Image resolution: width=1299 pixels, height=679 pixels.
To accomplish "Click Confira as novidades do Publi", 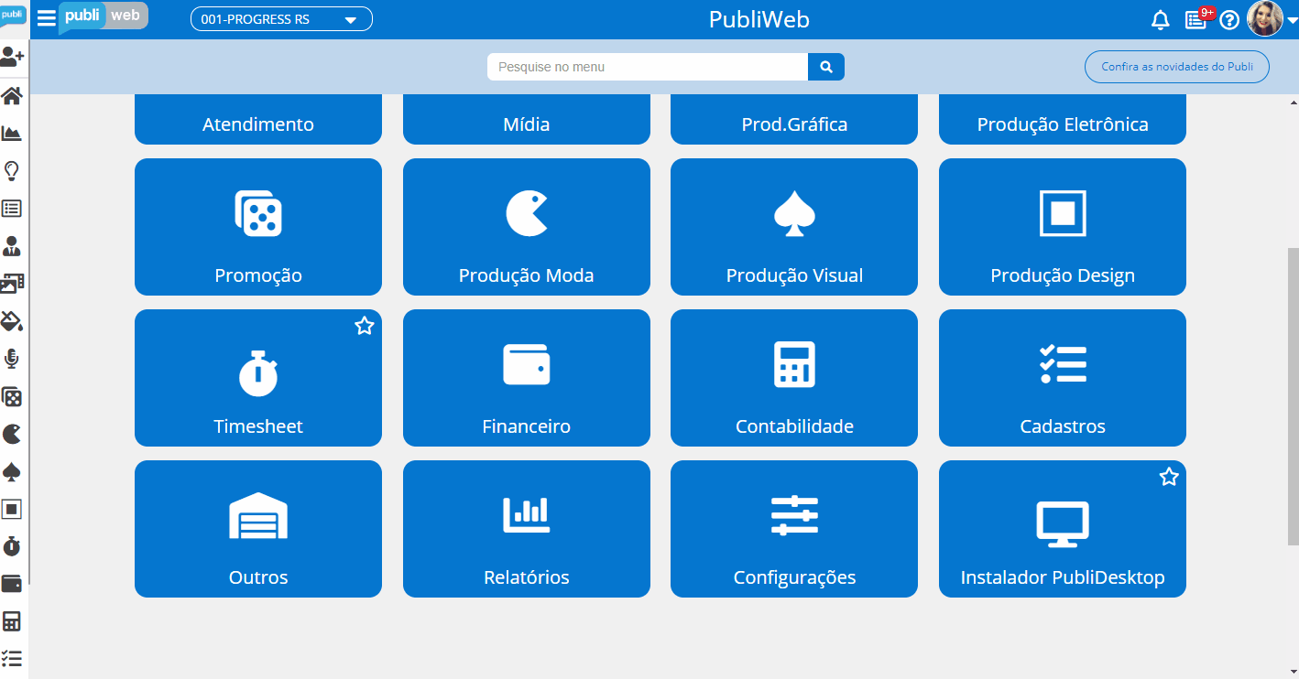I will pos(1177,67).
